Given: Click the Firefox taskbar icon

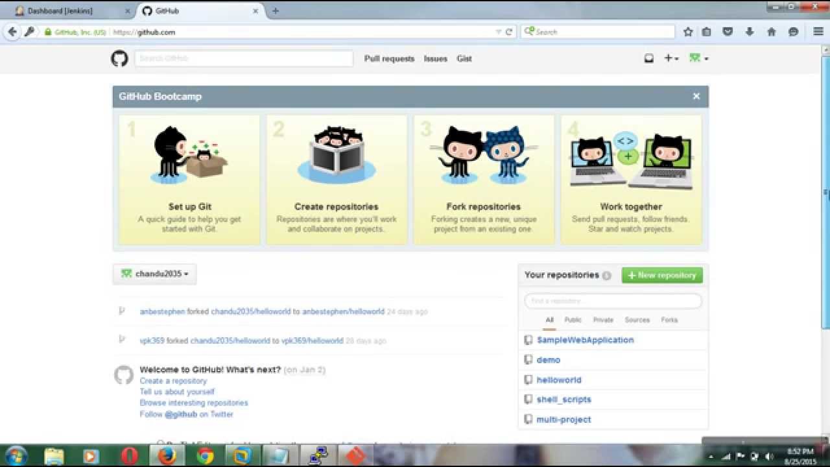Looking at the screenshot, I should click(167, 457).
